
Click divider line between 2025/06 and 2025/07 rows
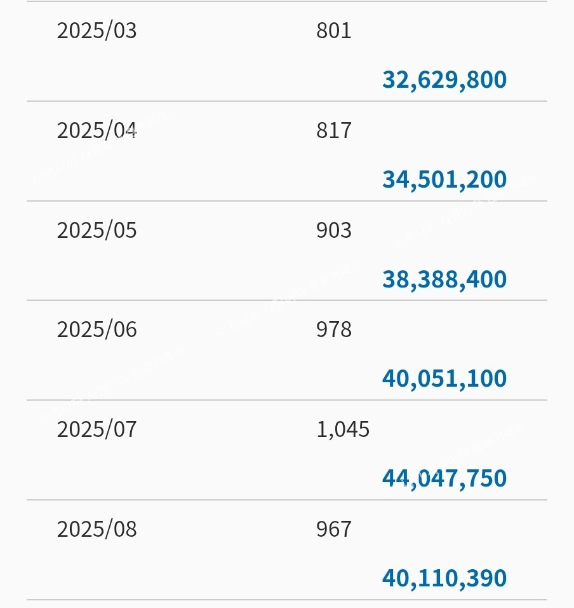click(286, 400)
